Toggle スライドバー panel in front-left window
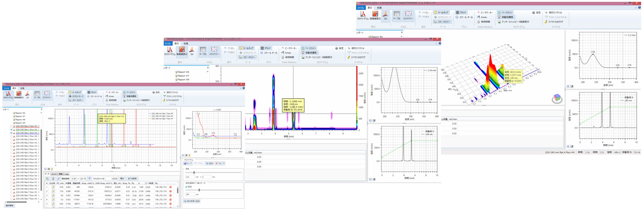 click(47, 95)
